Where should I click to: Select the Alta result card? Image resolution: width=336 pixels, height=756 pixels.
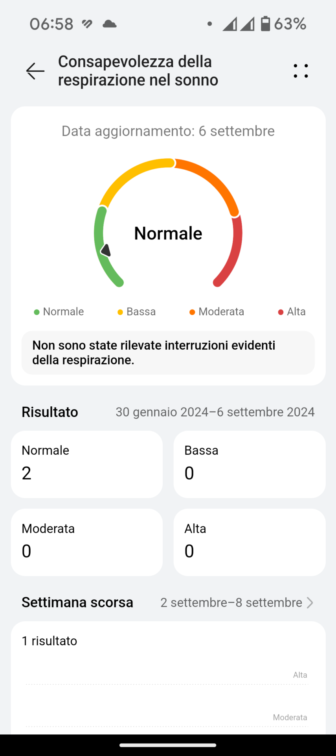[x=250, y=542]
